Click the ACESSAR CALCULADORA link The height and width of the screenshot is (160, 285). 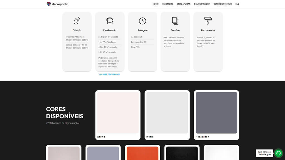[x=110, y=74]
